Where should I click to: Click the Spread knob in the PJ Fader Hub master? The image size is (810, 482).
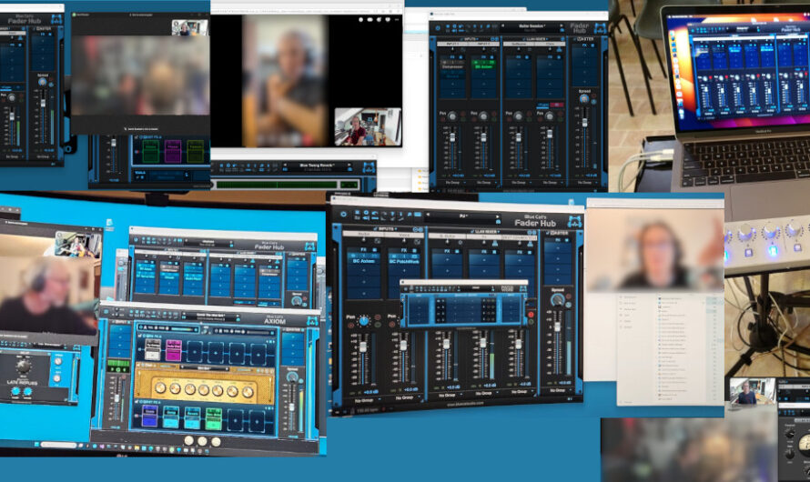(557, 300)
